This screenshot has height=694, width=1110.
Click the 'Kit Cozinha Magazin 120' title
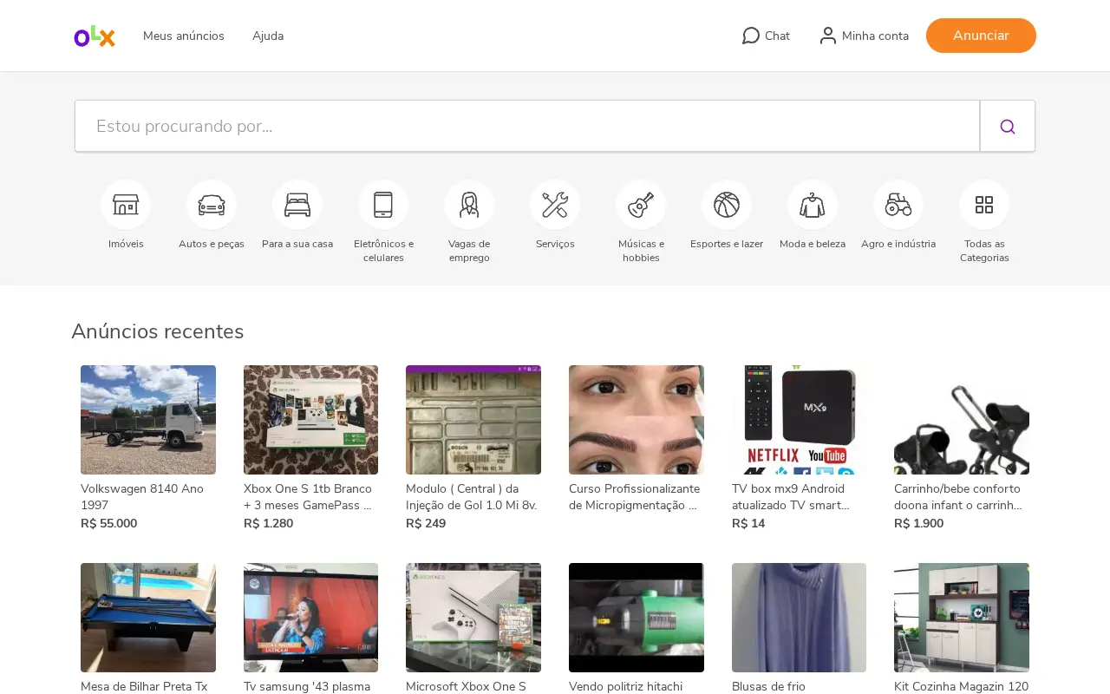coord(961,686)
